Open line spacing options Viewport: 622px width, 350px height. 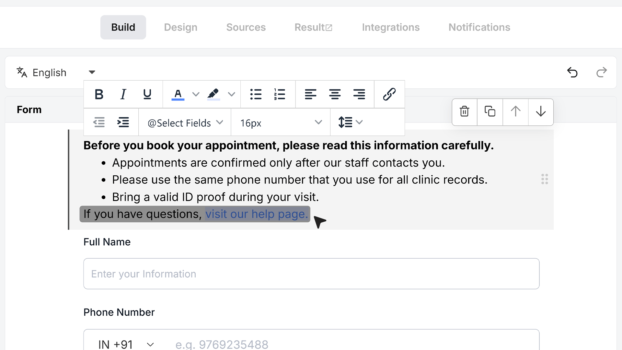click(x=350, y=122)
